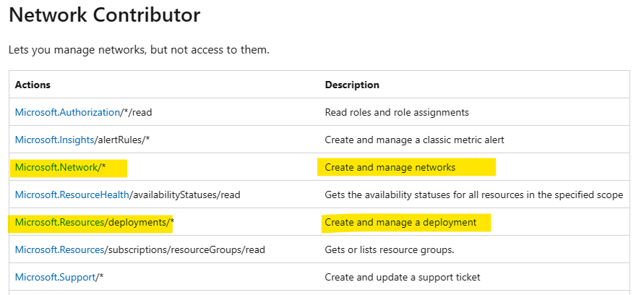
Task: Click the '/availabilityStatuses/read' path text
Action: pyautogui.click(x=184, y=194)
